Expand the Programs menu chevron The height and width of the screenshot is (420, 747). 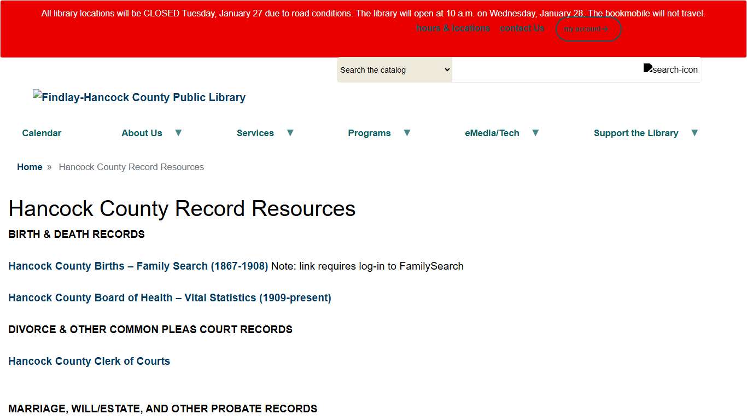coord(407,132)
